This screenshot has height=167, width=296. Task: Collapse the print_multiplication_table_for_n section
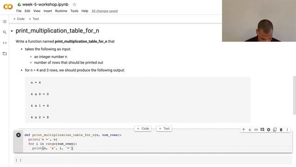coord(12,31)
